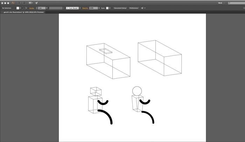The width and height of the screenshot is (245, 142).
Task: Click the graphic Style swatch
Action: pos(107,8)
